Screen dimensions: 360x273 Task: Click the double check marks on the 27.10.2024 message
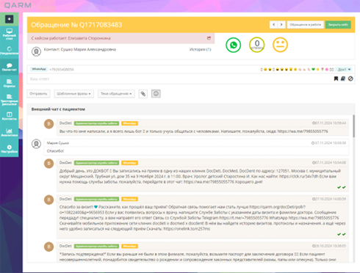pyautogui.click(x=342, y=234)
